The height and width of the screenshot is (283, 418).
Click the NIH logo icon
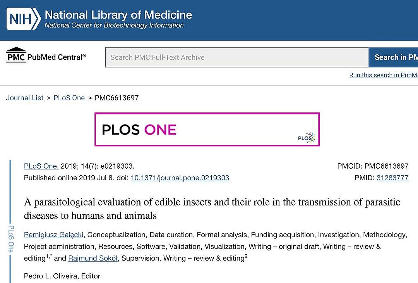click(23, 19)
